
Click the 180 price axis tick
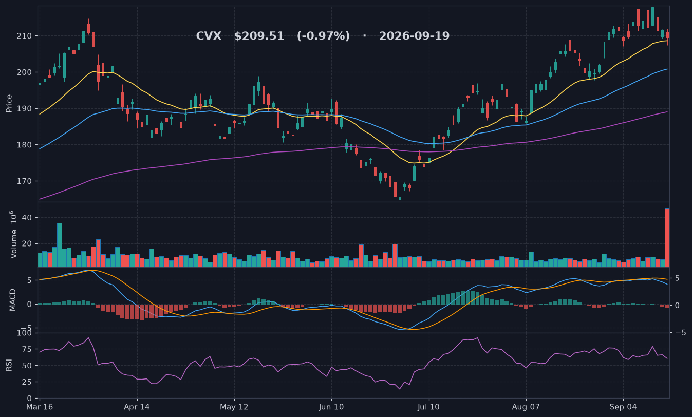point(25,145)
